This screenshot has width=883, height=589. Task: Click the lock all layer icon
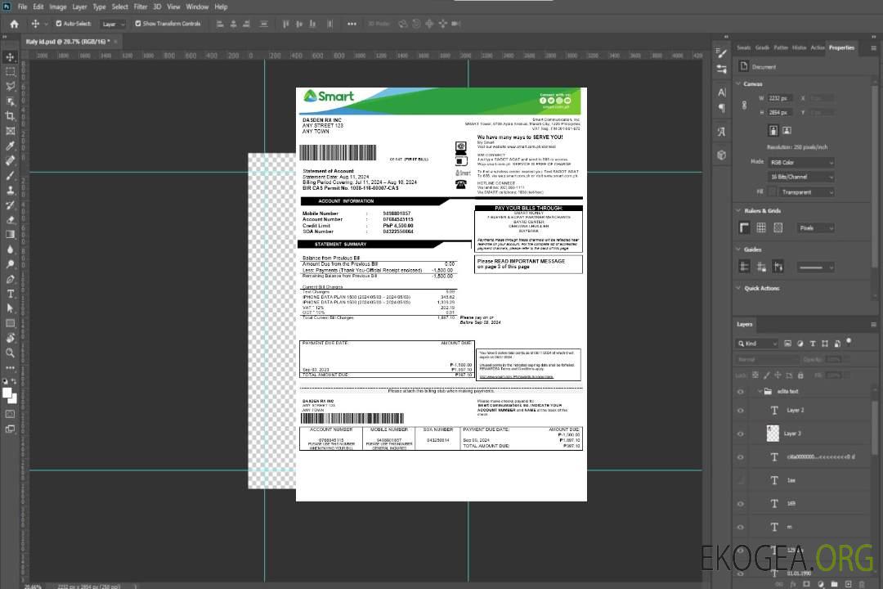click(800, 375)
